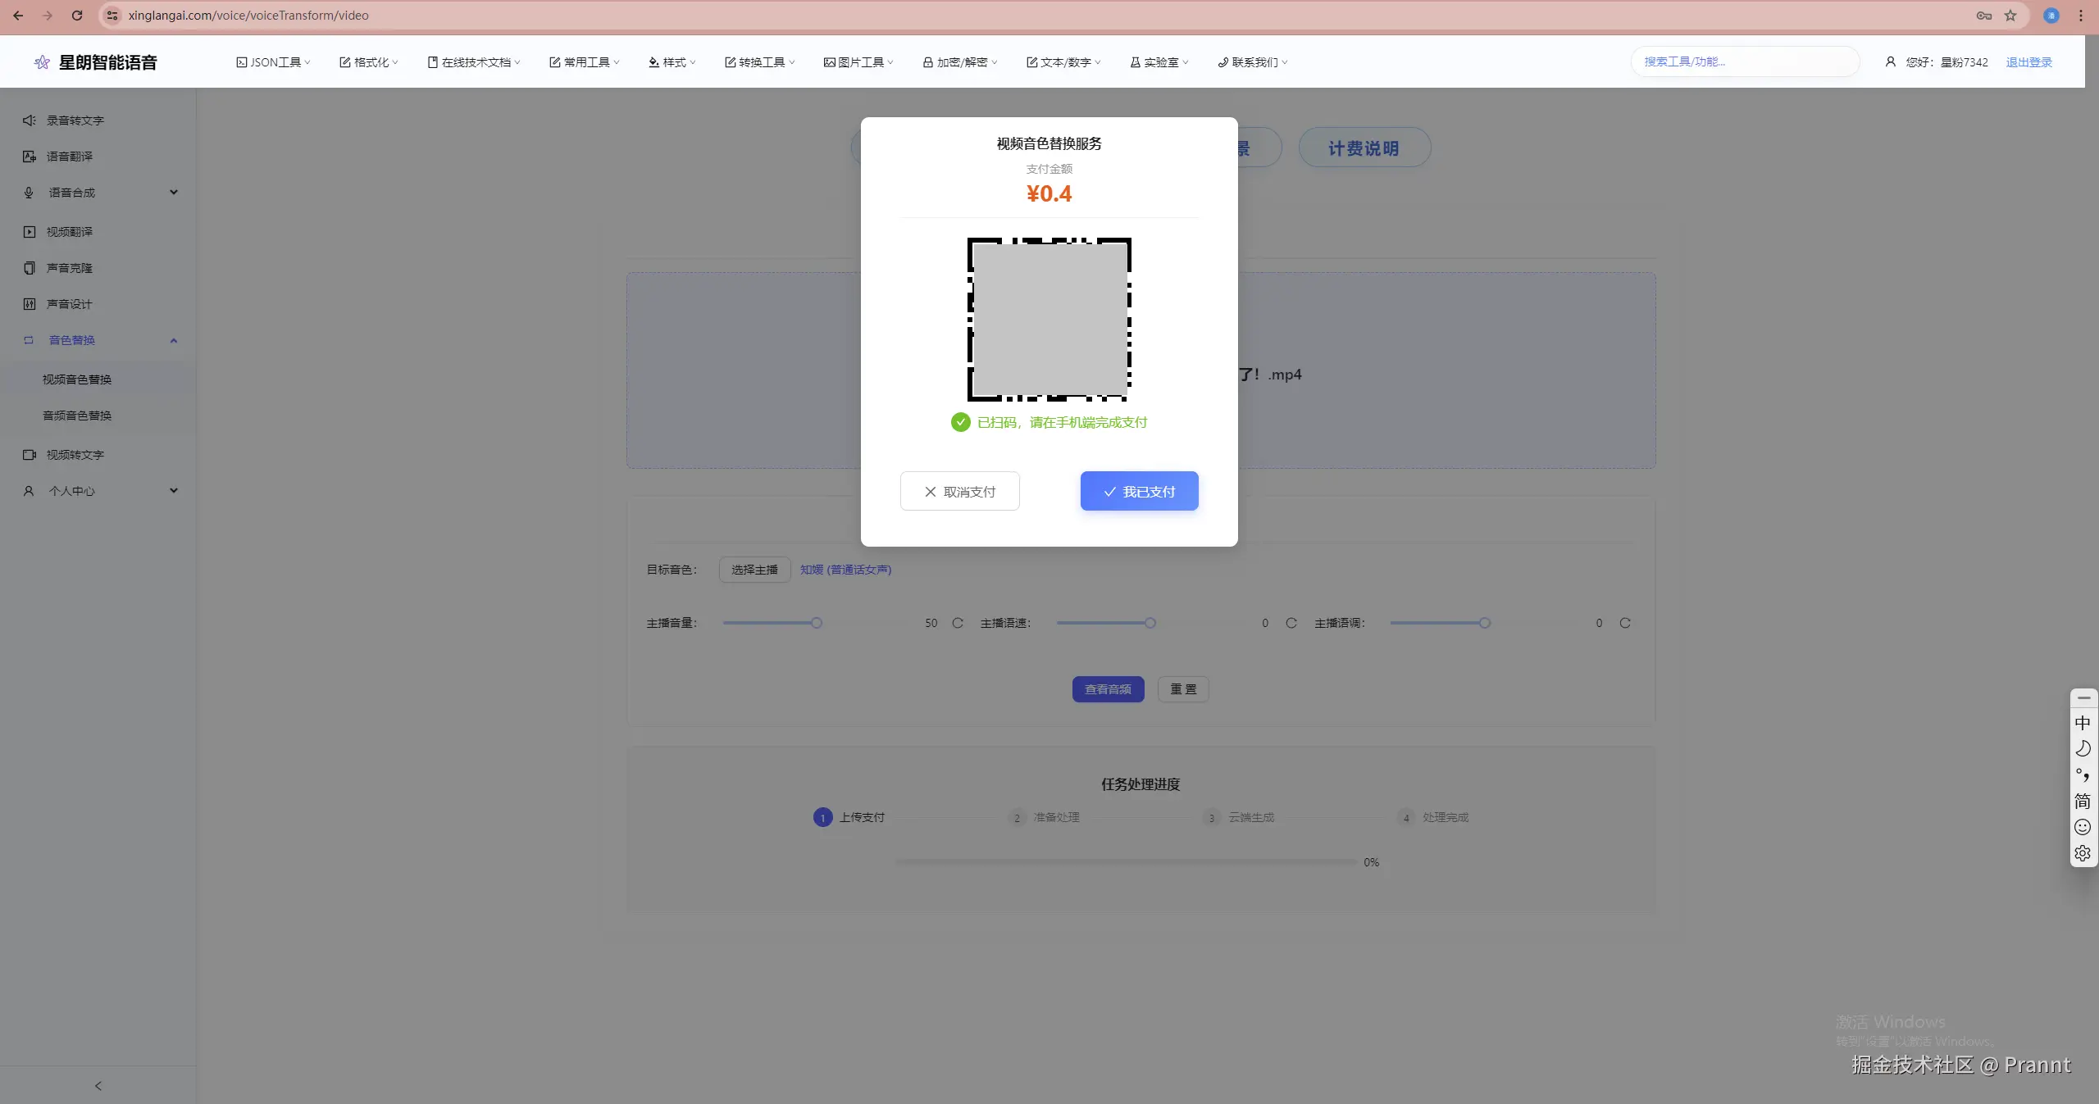The width and height of the screenshot is (2099, 1104).
Task: Reset 主播语调 with the refresh icon
Action: (1625, 623)
